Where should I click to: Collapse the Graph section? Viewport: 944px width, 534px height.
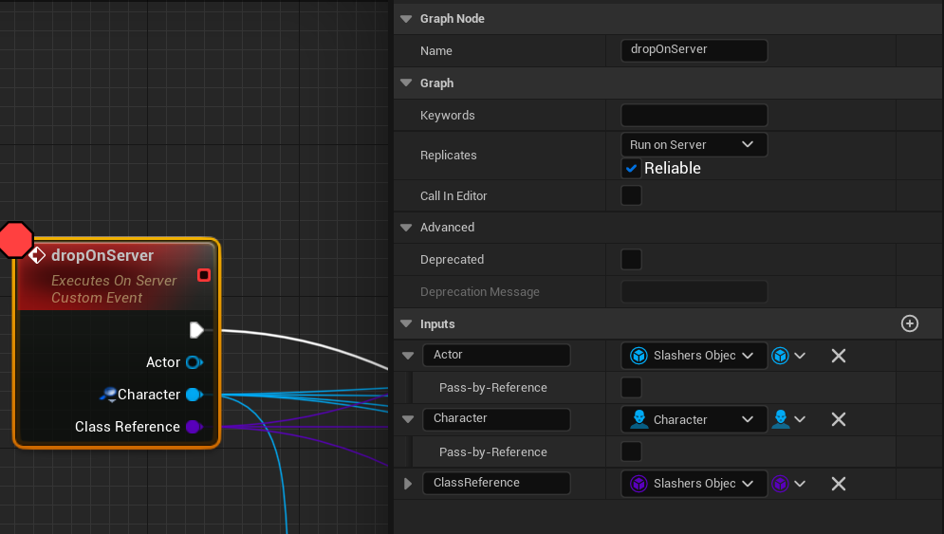[x=406, y=83]
